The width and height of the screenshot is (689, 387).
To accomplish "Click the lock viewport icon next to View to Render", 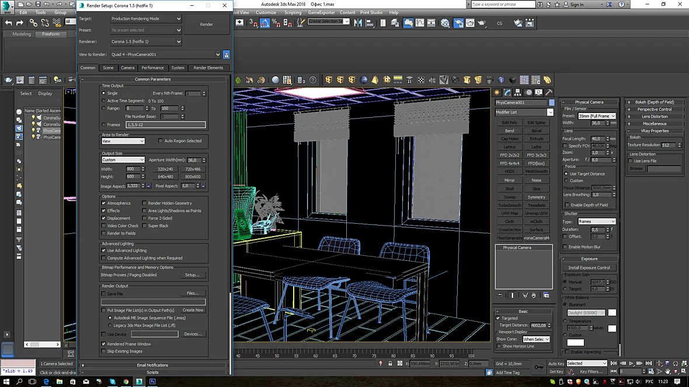I will point(227,55).
